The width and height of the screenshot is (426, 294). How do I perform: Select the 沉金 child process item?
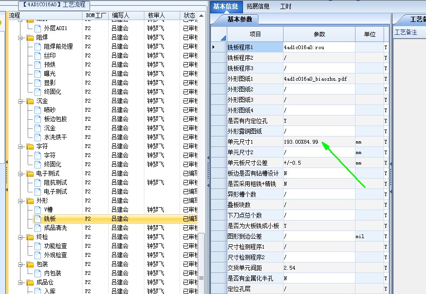click(x=50, y=128)
